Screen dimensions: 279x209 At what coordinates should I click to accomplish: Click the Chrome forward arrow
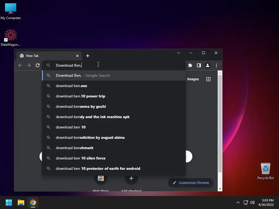pos(29,65)
